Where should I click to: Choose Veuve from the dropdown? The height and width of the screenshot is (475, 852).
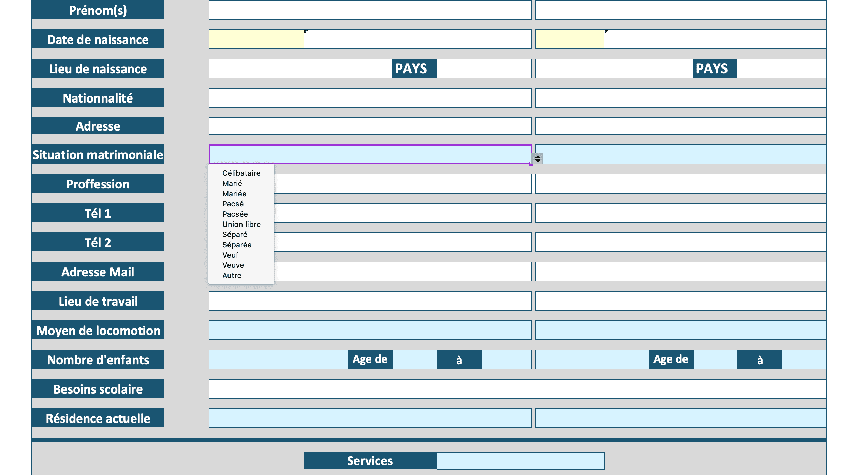point(233,265)
